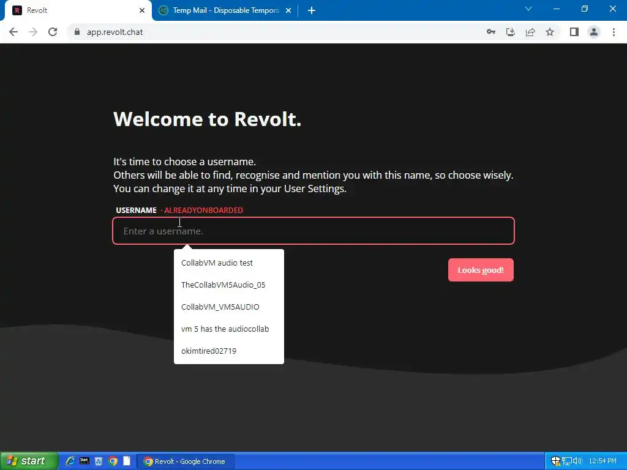
Task: Choose suggestion CollabVM audio test
Action: (x=229, y=263)
